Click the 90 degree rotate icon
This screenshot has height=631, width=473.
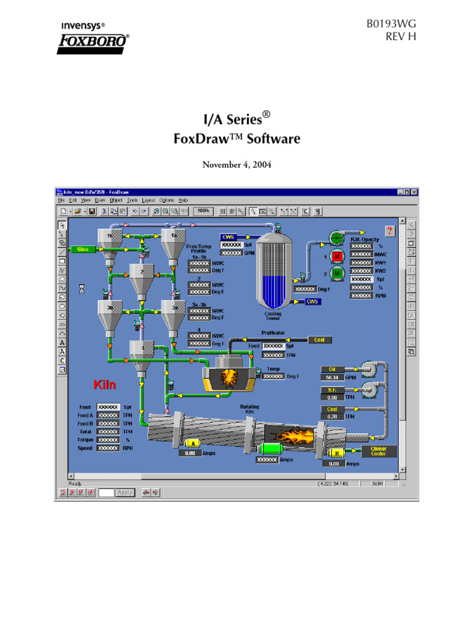91,492
